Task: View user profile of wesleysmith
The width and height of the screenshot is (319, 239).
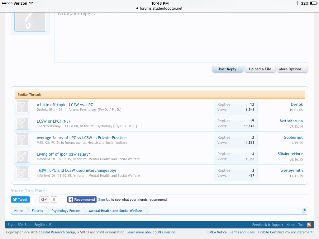Action: point(291,171)
